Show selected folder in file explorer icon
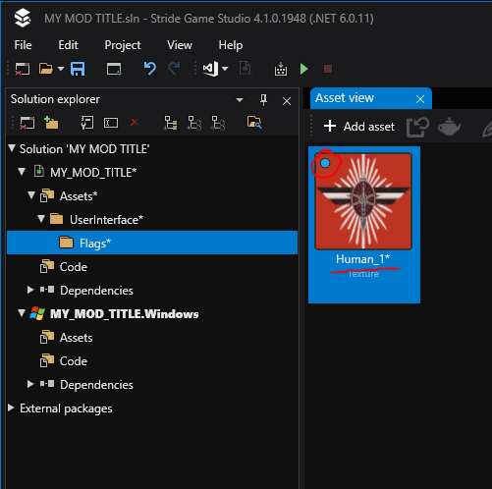Image resolution: width=492 pixels, height=489 pixels. pyautogui.click(x=254, y=123)
